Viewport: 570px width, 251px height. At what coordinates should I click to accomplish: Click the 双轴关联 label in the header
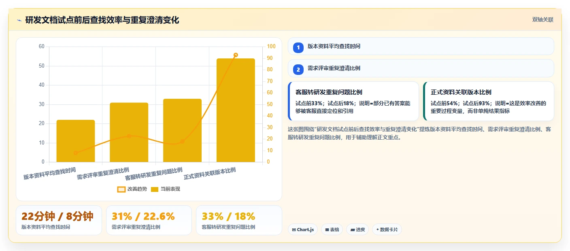pyautogui.click(x=542, y=19)
